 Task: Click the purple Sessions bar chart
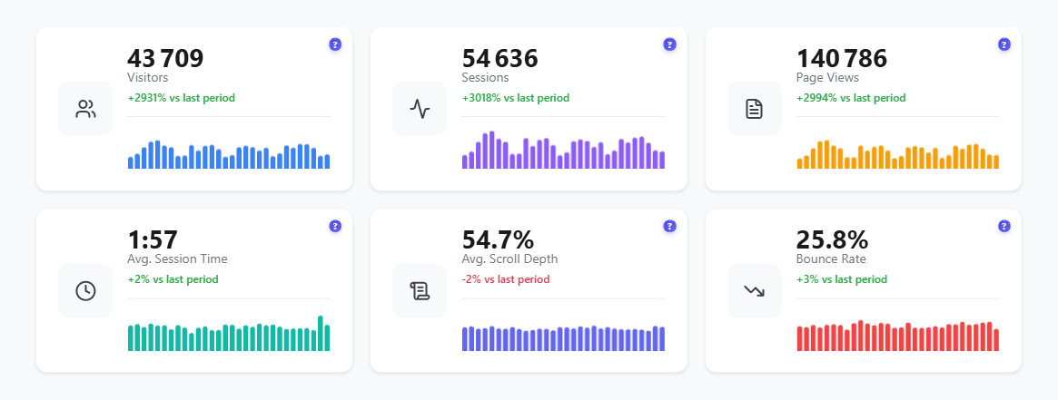563,150
